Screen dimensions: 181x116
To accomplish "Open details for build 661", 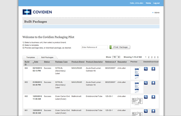I will [146, 111].
